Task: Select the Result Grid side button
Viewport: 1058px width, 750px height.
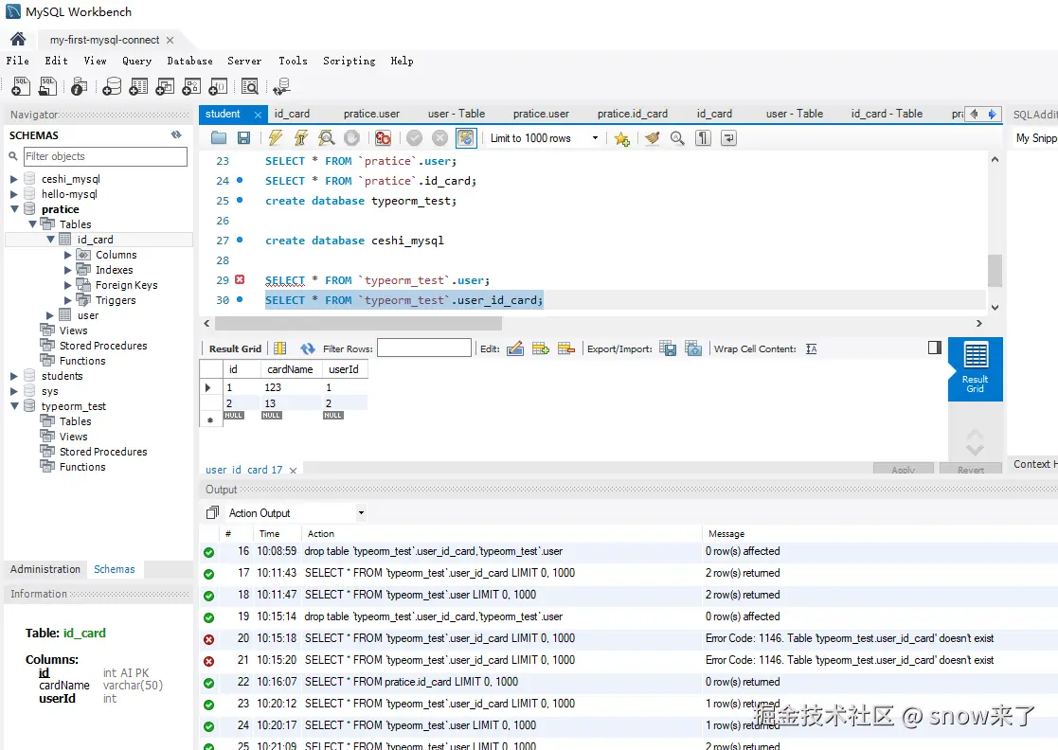Action: tap(975, 369)
